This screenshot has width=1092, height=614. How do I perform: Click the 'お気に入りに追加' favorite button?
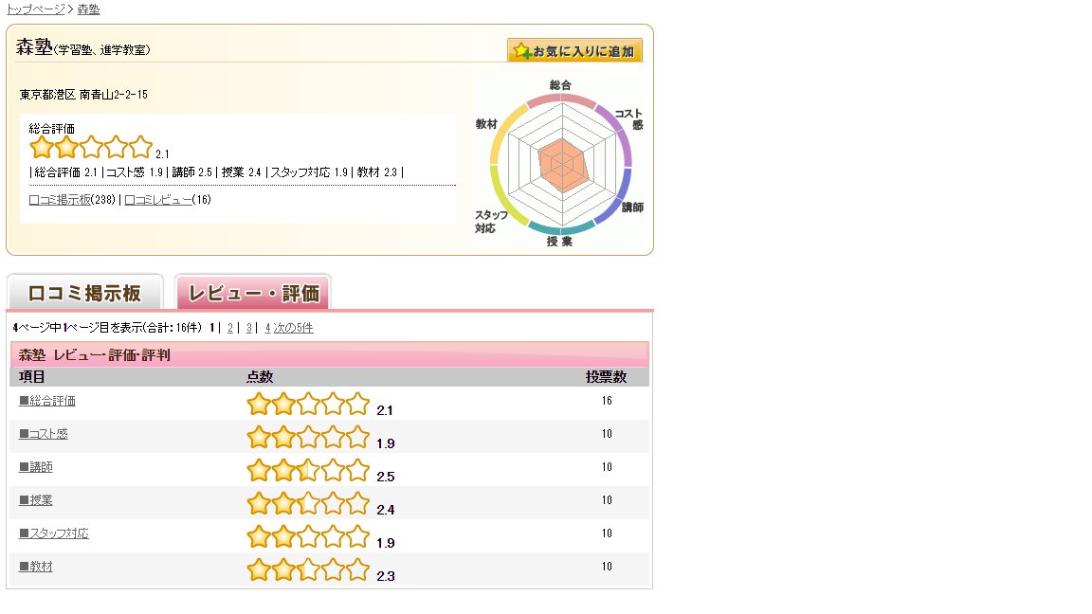point(574,50)
